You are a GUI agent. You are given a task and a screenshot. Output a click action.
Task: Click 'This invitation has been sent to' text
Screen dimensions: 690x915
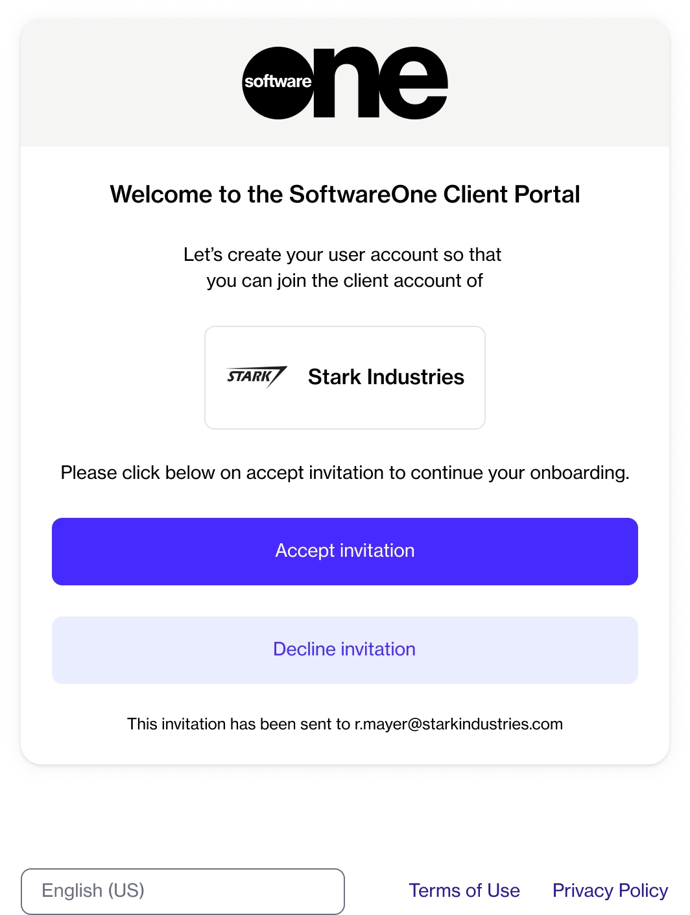point(239,724)
